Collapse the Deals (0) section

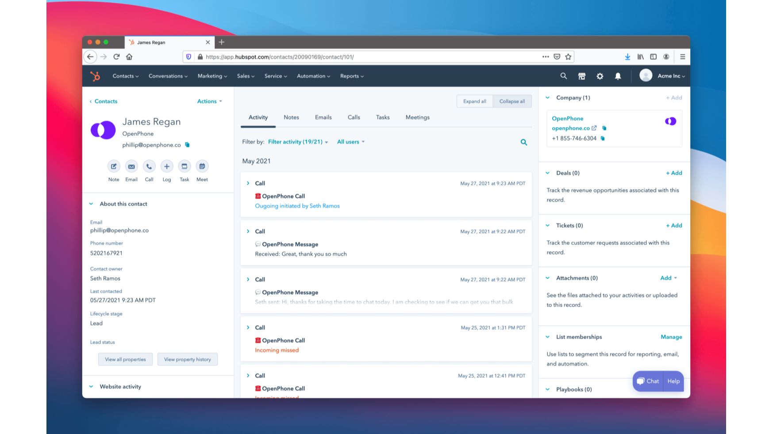pos(547,173)
